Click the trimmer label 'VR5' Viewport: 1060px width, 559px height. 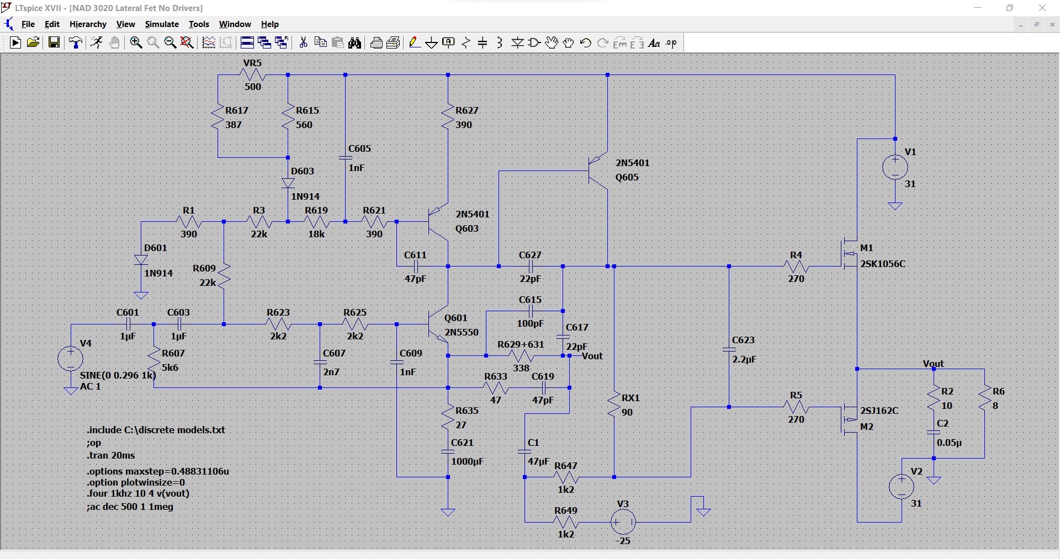pyautogui.click(x=252, y=63)
